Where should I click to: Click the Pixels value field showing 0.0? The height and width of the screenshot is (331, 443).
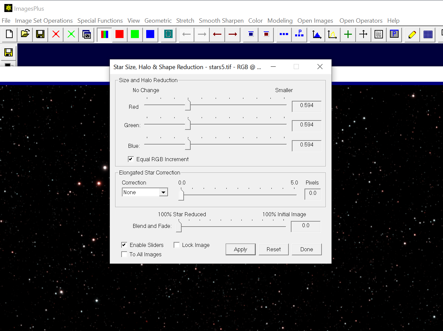pos(312,194)
